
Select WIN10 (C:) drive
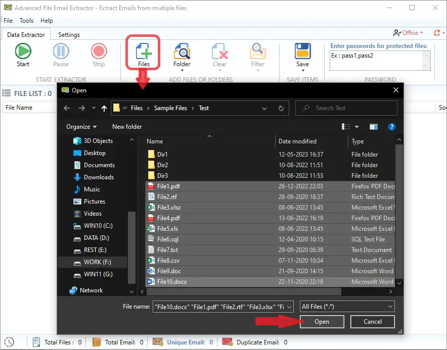(93, 226)
